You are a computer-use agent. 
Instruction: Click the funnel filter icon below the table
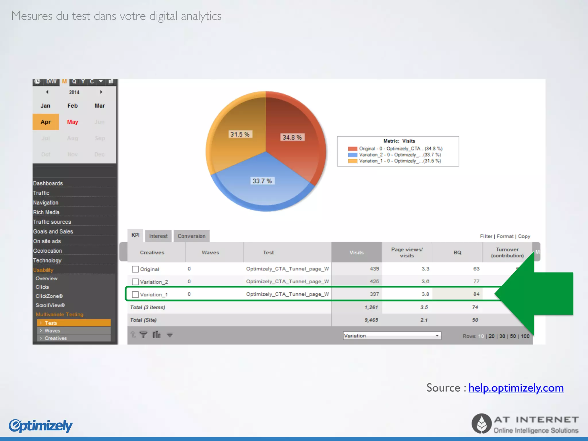coord(143,334)
